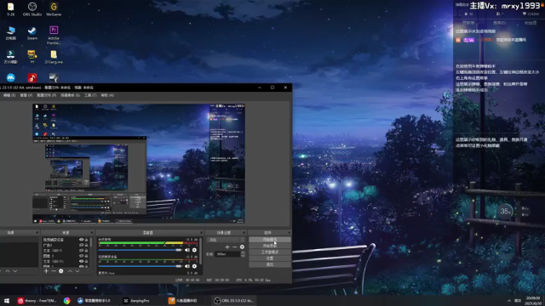545x306 pixels.
Task: Open the scene transition type dropdown
Action: (226, 240)
